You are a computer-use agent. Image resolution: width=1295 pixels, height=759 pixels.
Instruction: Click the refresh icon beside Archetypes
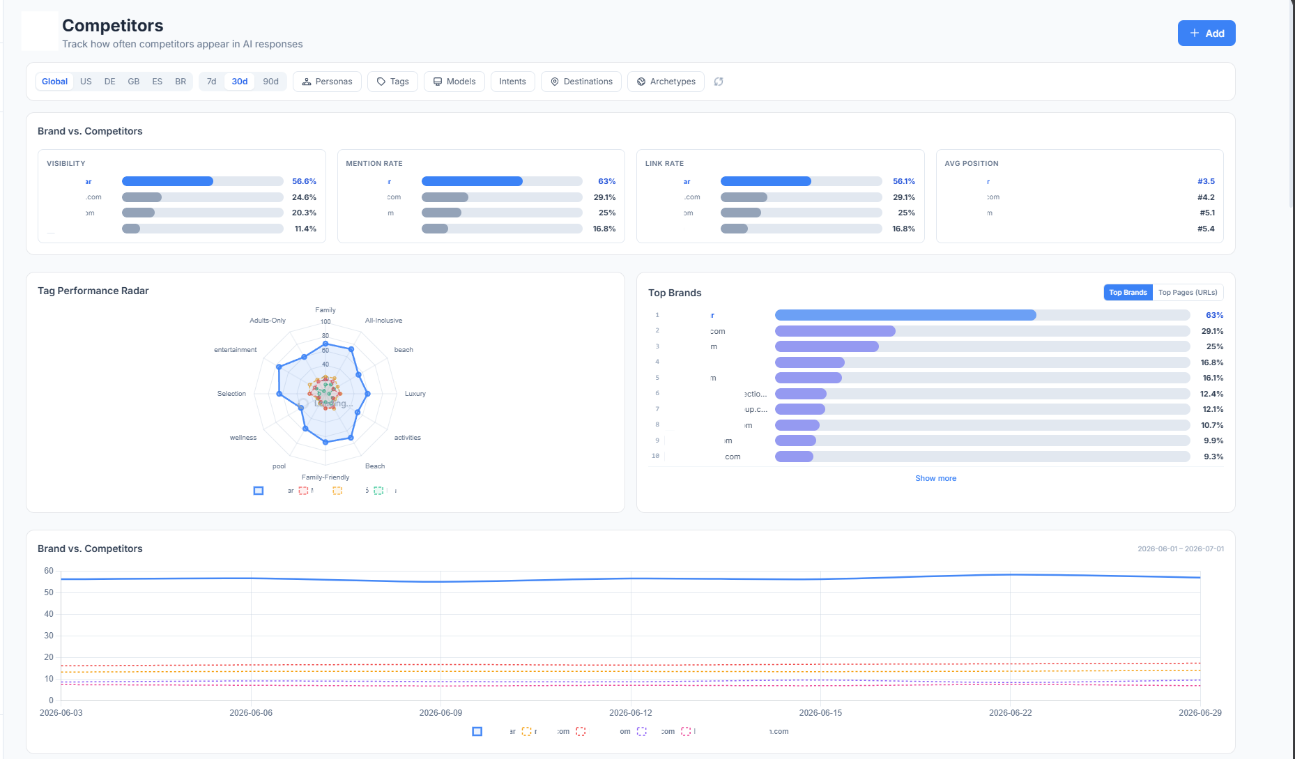pyautogui.click(x=719, y=82)
